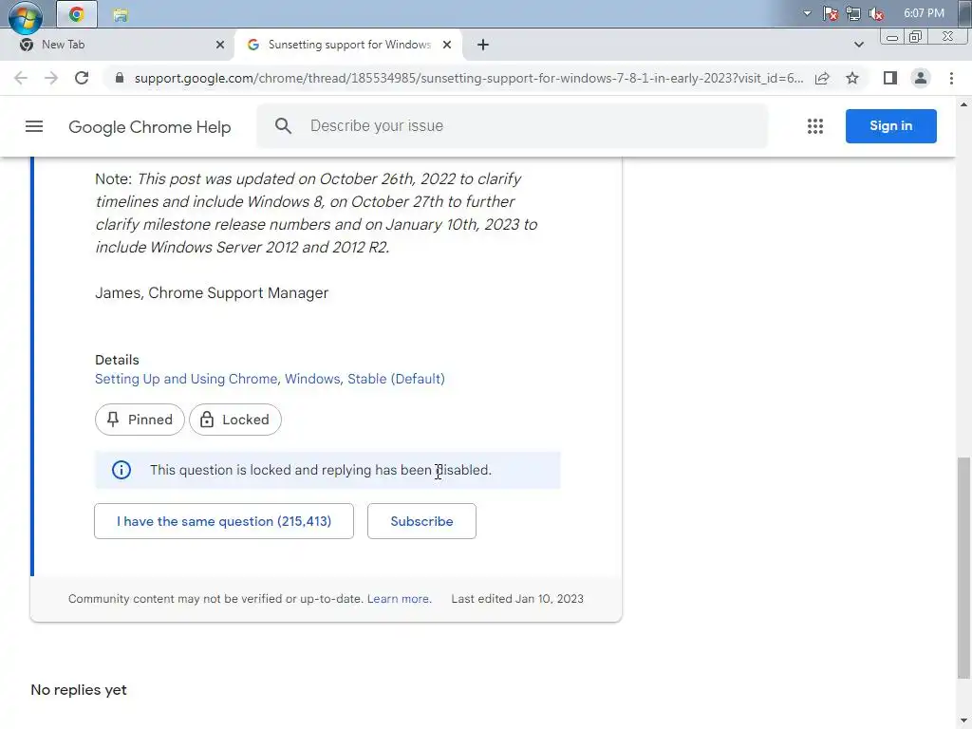
Task: Open the Google apps grid
Action: point(815,126)
